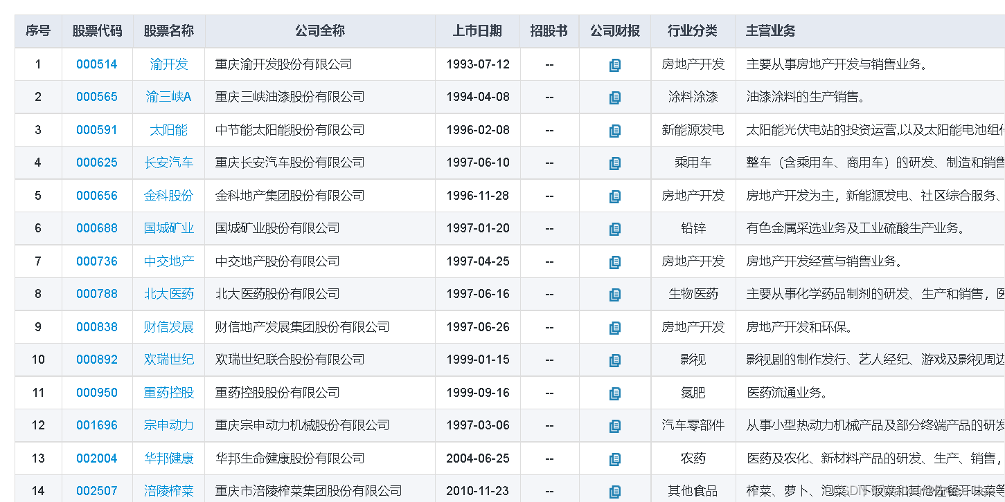Open financial report icon for 华邦健康

click(x=615, y=459)
